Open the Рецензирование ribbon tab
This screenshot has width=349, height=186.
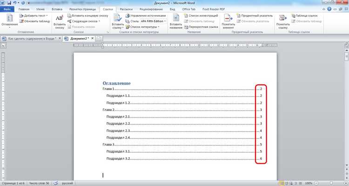151,9
